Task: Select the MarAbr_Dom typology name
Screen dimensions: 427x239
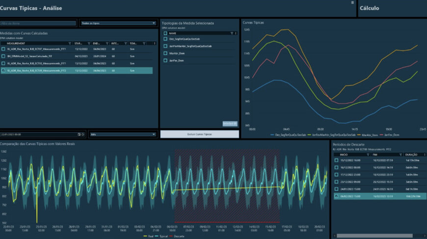Action: pyautogui.click(x=177, y=53)
